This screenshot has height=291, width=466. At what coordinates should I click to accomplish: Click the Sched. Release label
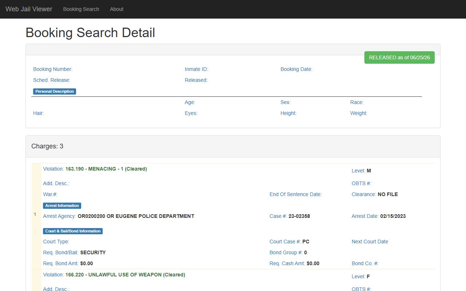tap(52, 80)
